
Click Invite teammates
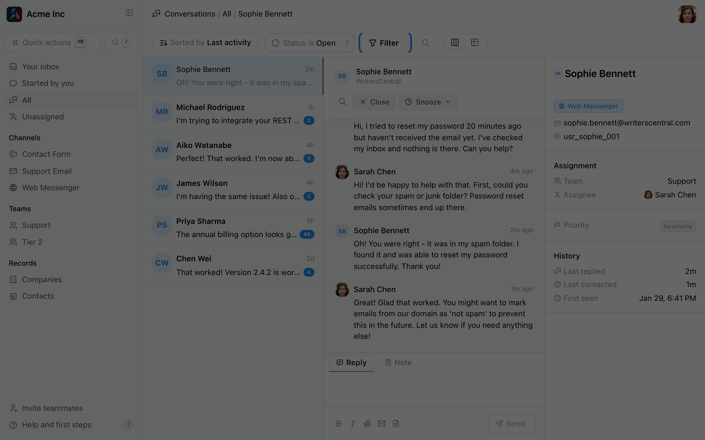click(x=71, y=408)
